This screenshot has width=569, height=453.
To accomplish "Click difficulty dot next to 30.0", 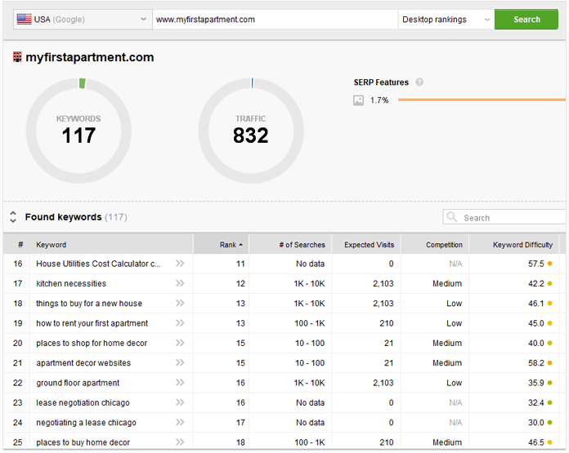I will [549, 423].
